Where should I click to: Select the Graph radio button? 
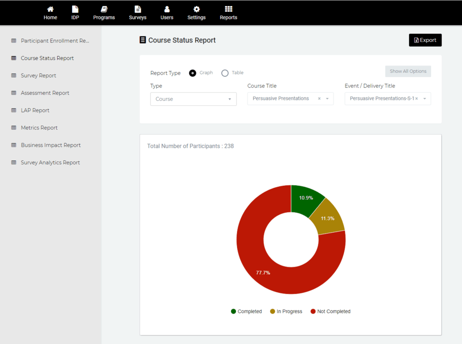192,73
